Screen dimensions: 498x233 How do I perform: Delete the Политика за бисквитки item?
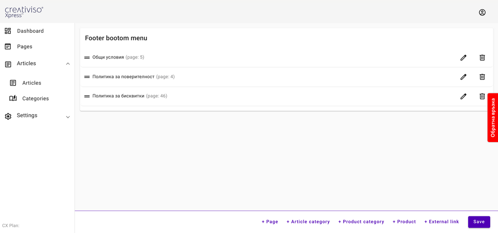482,96
